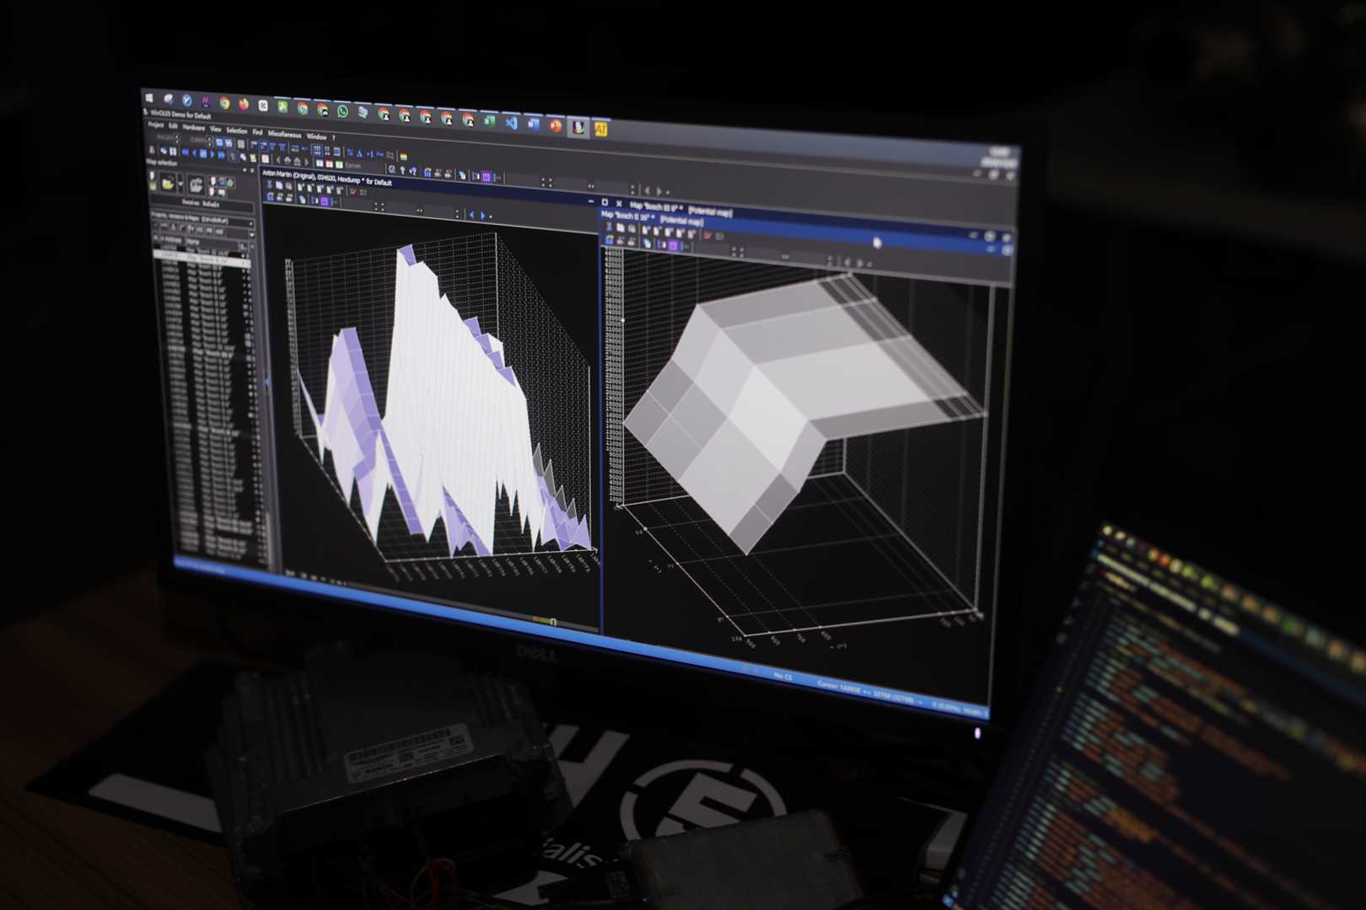
Task: Open WhatsApp from the taskbar
Action: tap(342, 111)
